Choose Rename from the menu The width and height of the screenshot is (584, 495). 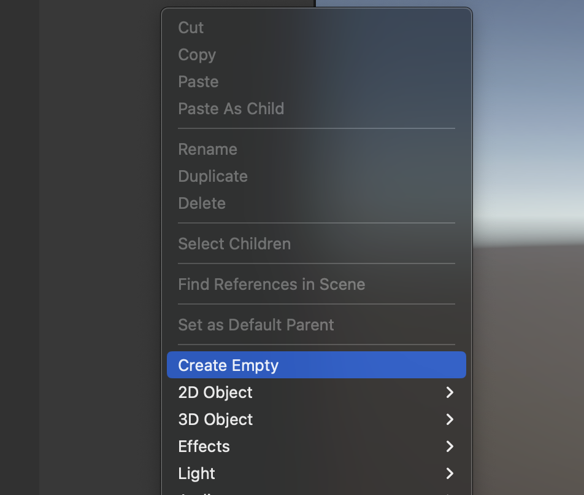[207, 149]
